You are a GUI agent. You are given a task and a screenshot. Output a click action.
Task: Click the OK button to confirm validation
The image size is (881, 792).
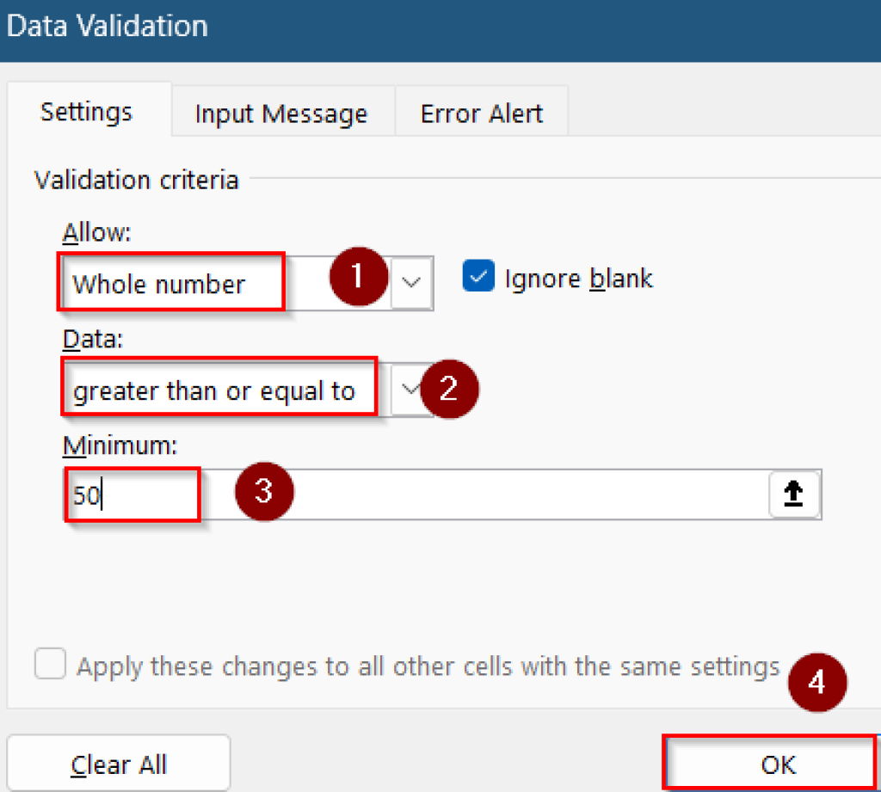(x=777, y=764)
